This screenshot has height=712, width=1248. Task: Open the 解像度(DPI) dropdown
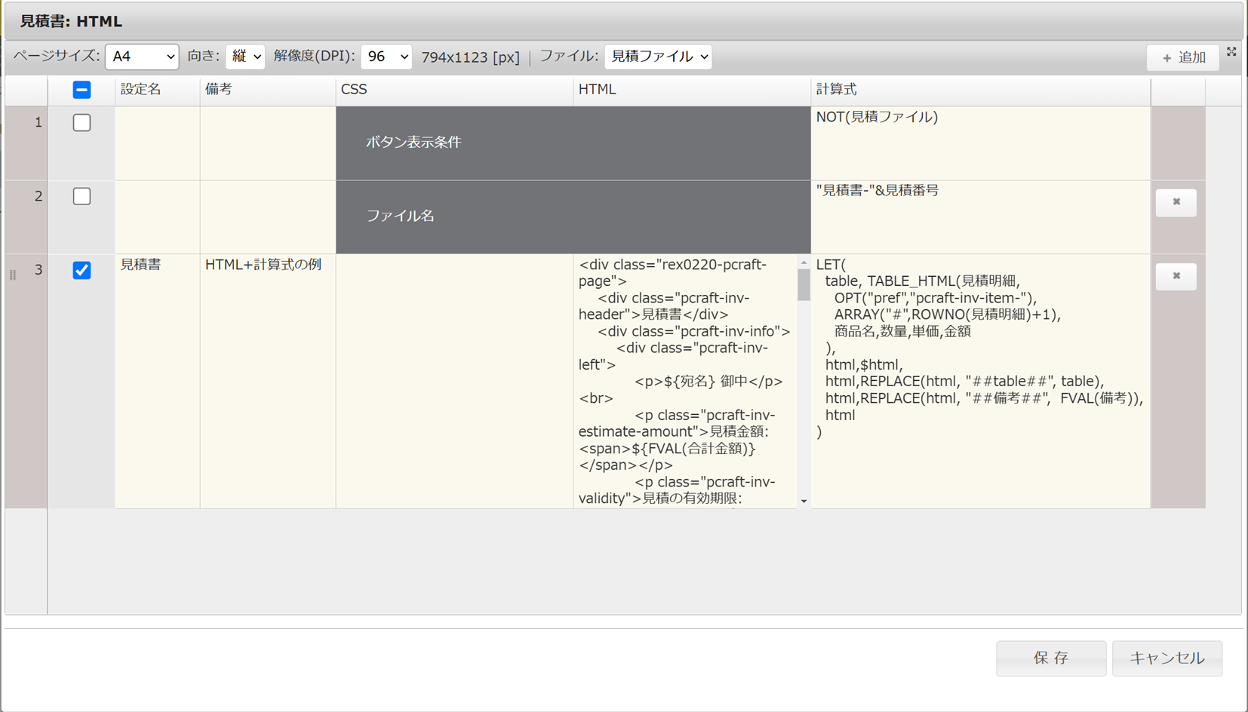click(386, 57)
